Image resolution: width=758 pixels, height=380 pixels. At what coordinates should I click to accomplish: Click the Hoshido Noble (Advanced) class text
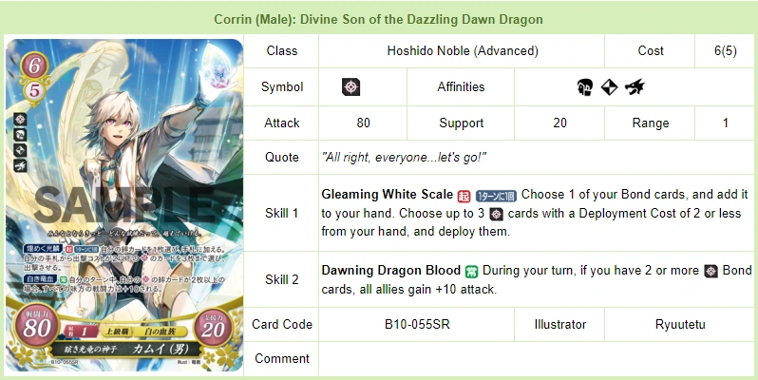tap(463, 50)
